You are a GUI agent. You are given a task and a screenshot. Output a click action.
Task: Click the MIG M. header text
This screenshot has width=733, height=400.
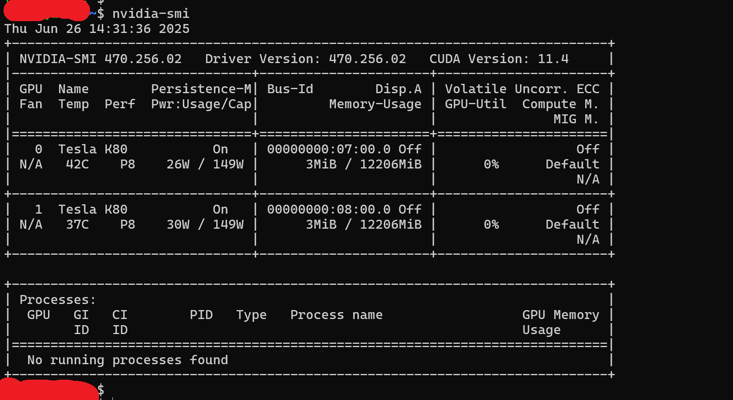coord(576,119)
